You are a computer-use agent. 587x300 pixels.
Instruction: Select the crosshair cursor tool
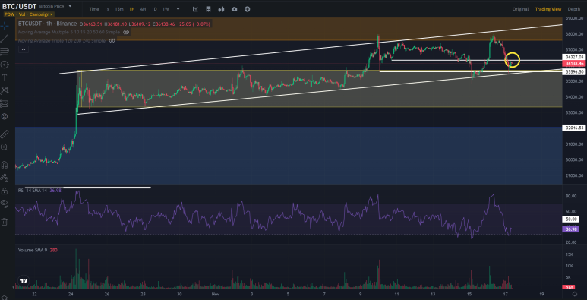pyautogui.click(x=5, y=26)
